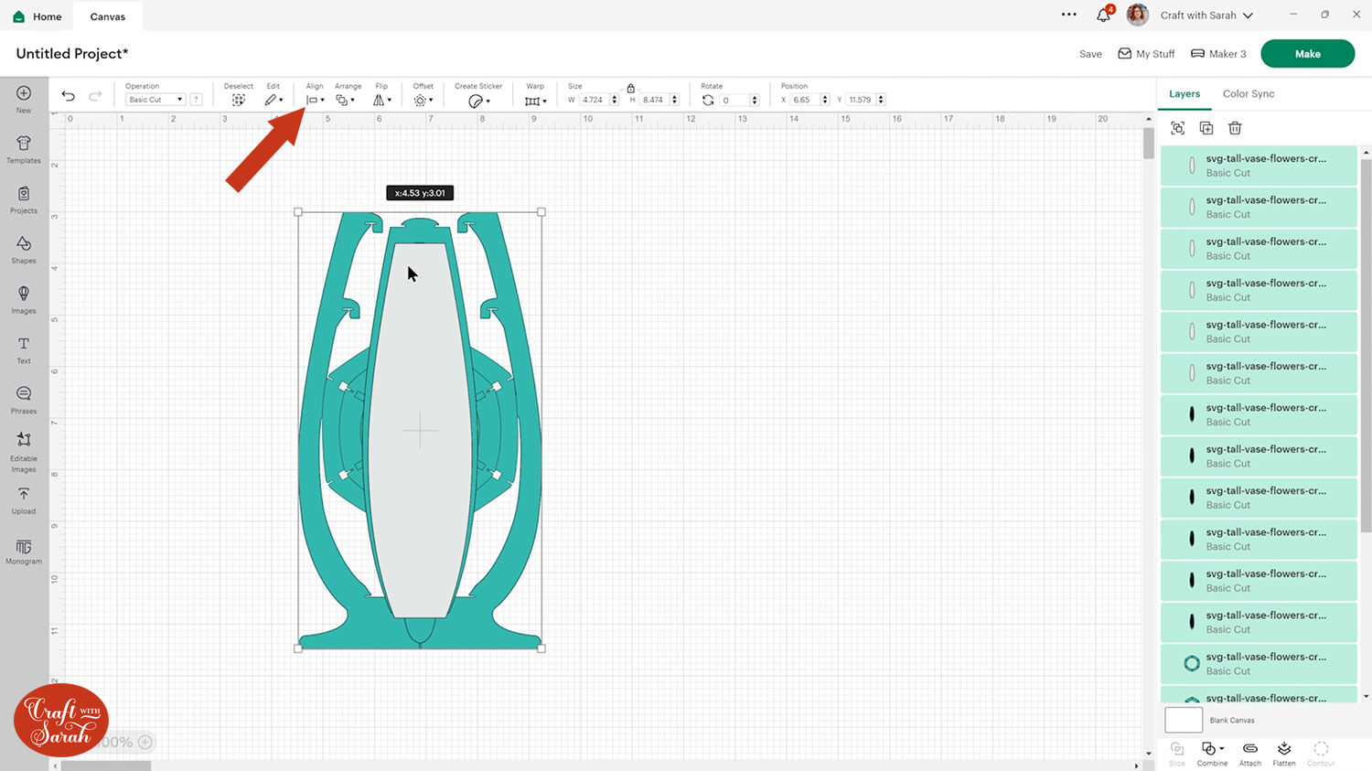Open the Operation Basic Cut dropdown
Viewport: 1372px width, 771px height.
155,100
